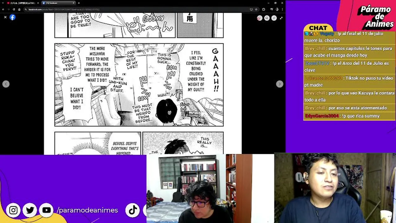Screen dimensions: 396x223
Task: Click the YouTube icon in the overlay
Action: click(x=46, y=210)
